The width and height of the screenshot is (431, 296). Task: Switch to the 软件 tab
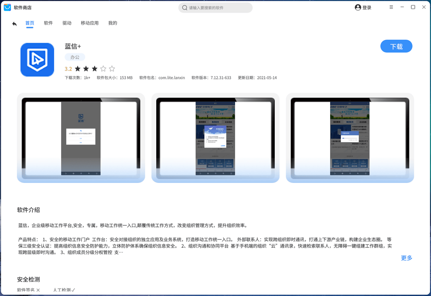point(48,23)
